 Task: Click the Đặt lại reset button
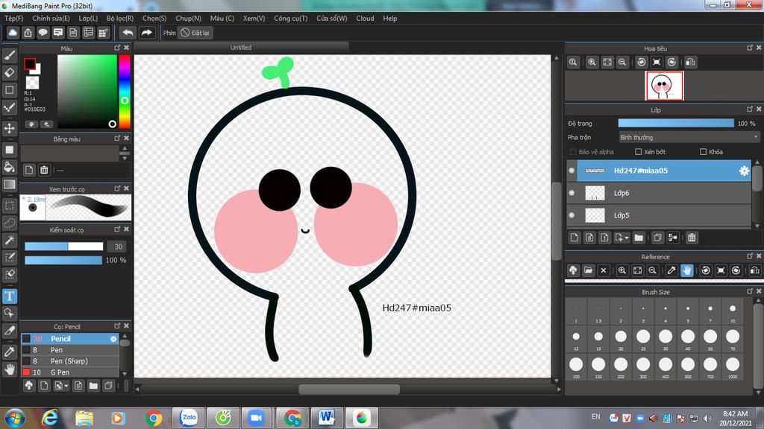[x=195, y=33]
